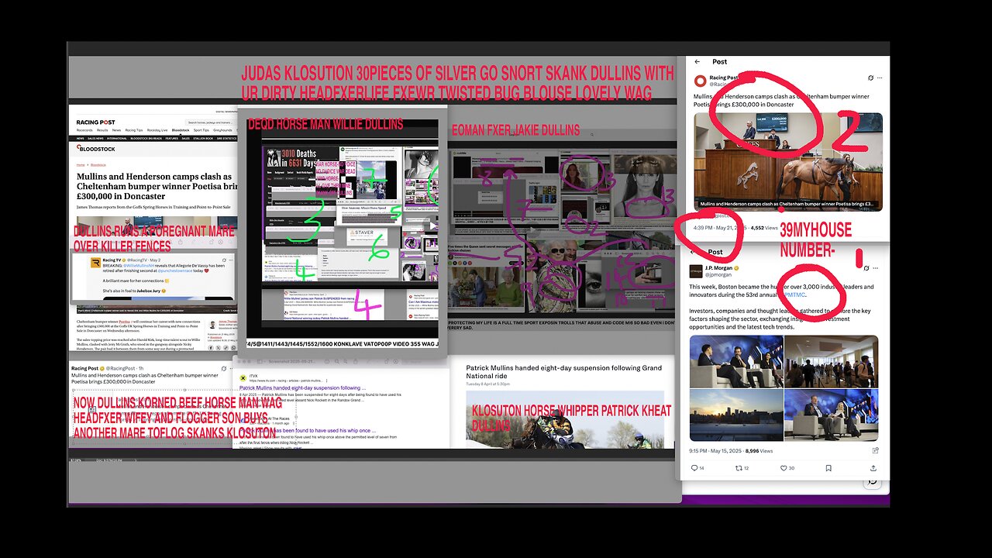The image size is (992, 558).
Task: Open News in Racing Post navigation
Action: pos(116,130)
